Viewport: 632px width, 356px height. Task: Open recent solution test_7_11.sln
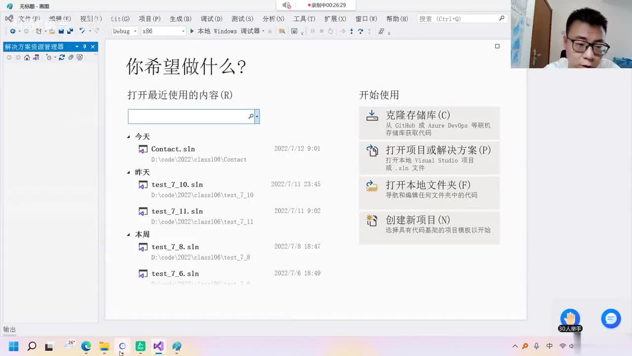point(230,216)
